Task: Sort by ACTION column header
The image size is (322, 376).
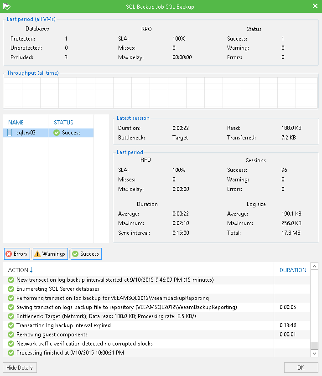Action: point(18,270)
